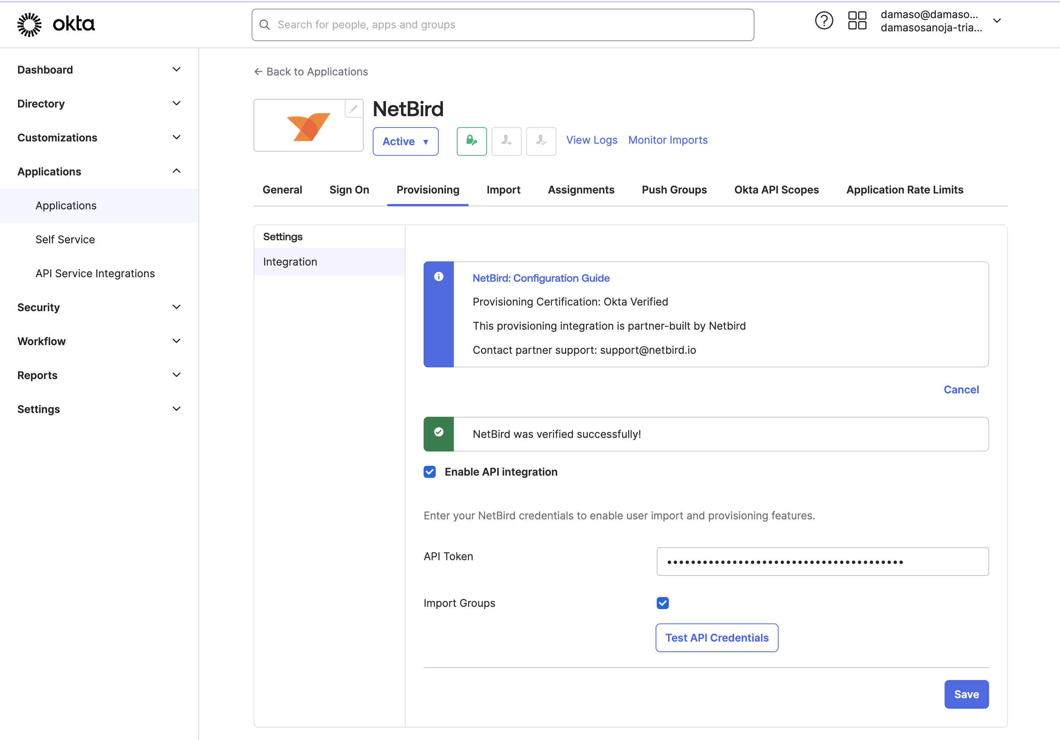Image resolution: width=1060 pixels, height=740 pixels.
Task: Uncheck the Import Groups checkbox
Action: [662, 603]
